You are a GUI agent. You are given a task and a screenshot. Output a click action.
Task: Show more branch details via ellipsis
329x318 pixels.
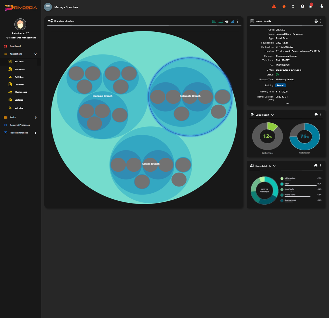[x=287, y=103]
